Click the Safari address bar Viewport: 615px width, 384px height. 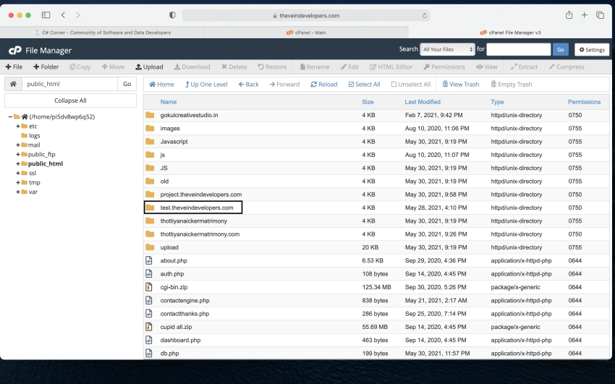click(x=306, y=16)
